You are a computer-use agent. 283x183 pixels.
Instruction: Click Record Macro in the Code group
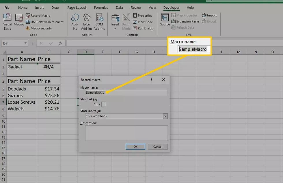[x=38, y=16]
